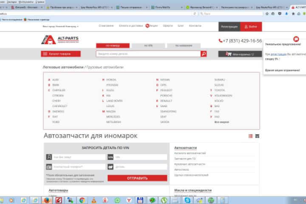Switch to grid view icon
This screenshot has width=306, height=204.
(257, 136)
